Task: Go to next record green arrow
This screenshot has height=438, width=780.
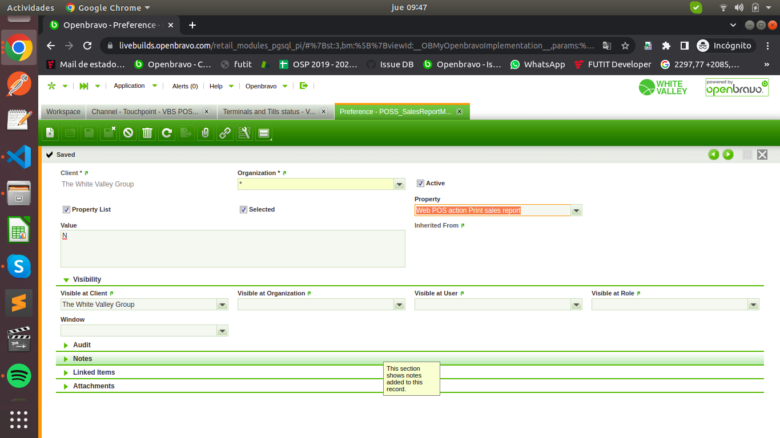Action: pyautogui.click(x=728, y=155)
